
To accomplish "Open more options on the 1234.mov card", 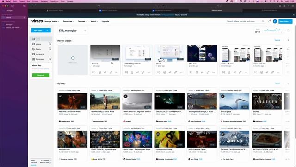I will 213,72.
